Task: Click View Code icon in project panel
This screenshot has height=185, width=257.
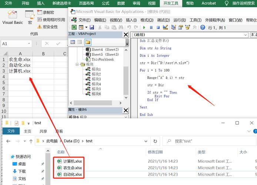Action: click(73, 42)
